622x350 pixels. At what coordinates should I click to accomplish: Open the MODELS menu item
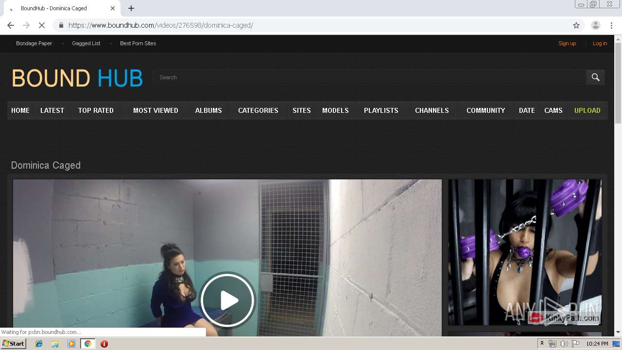pyautogui.click(x=335, y=110)
